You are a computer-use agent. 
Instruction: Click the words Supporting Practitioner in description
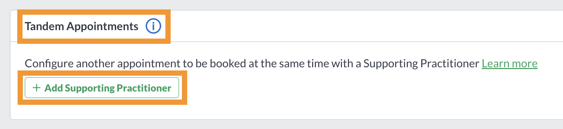click(421, 63)
